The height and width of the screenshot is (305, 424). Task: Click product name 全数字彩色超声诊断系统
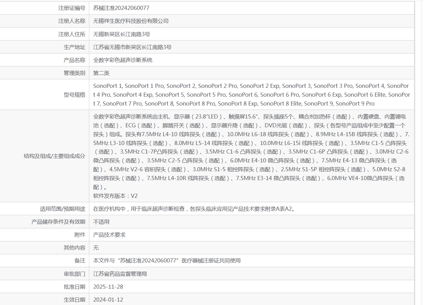123,60
